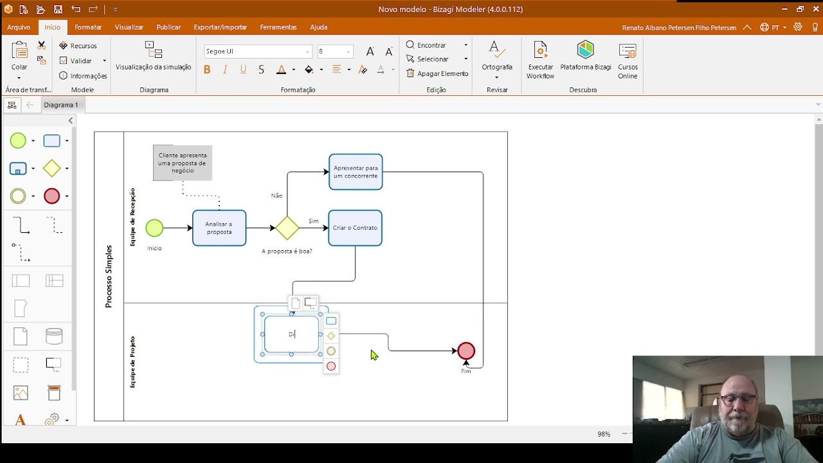Increase font size with larger A
This screenshot has height=463, width=823.
(x=370, y=51)
